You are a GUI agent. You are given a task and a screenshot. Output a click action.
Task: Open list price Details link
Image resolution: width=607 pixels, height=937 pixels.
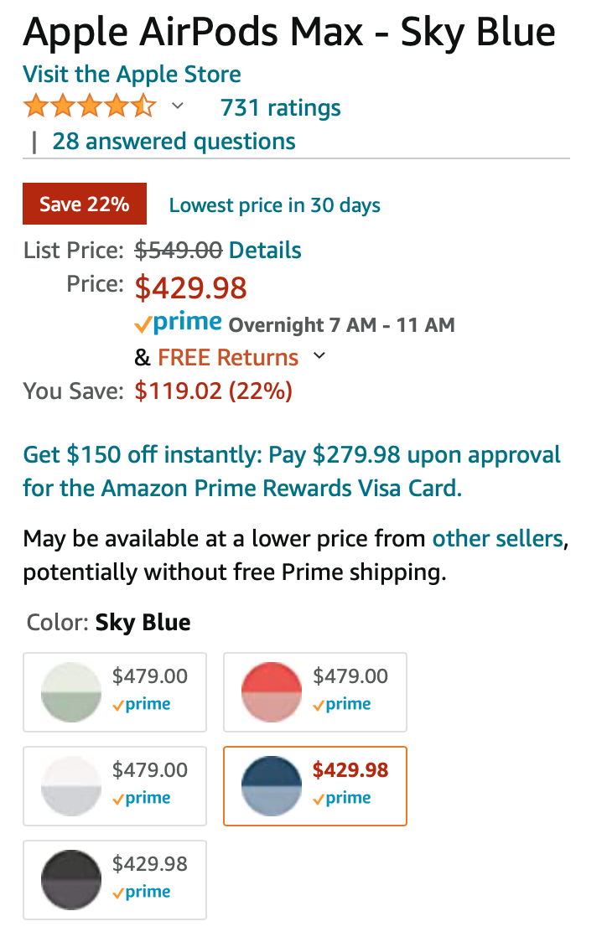265,250
